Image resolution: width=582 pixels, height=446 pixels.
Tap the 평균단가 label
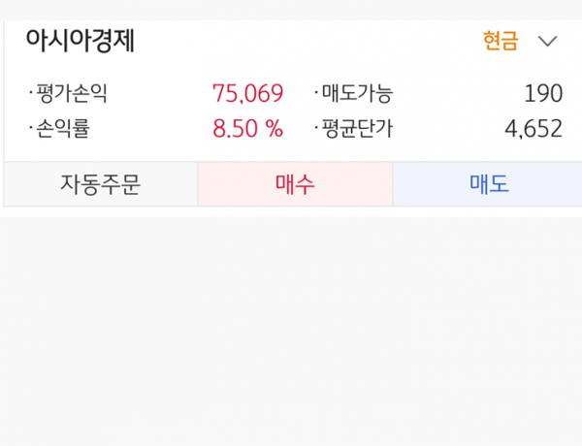[356, 128]
